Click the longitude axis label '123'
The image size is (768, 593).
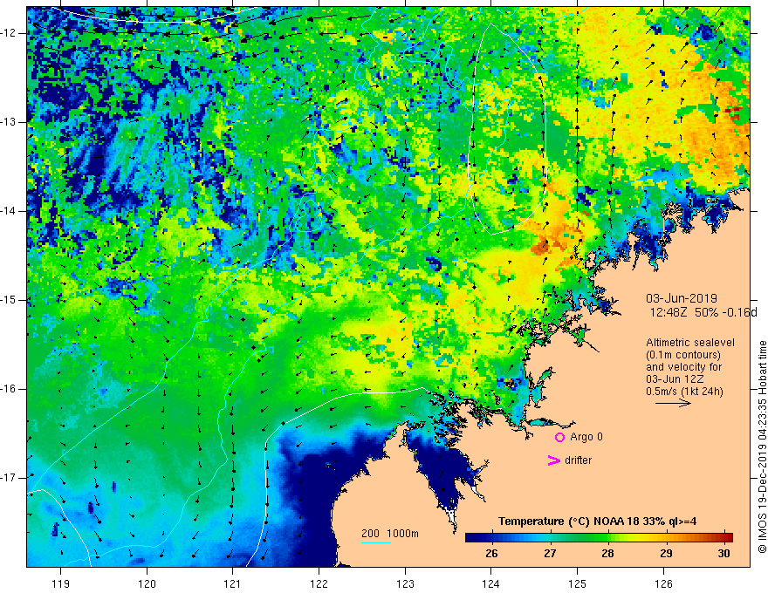[405, 583]
